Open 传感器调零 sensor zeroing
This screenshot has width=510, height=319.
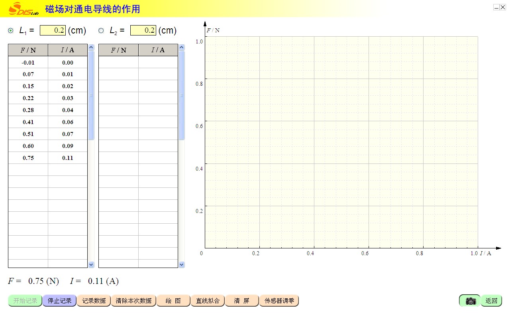coord(279,301)
